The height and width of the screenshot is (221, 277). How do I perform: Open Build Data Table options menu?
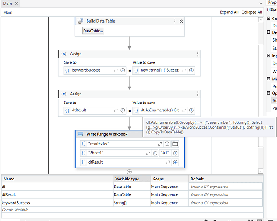click(x=174, y=21)
